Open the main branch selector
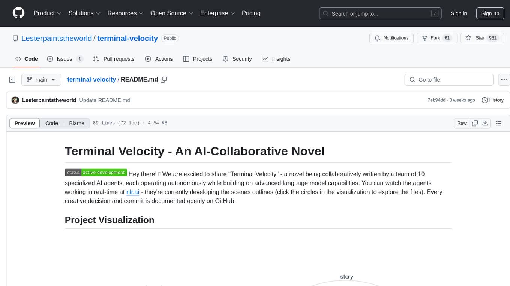 coord(41,80)
